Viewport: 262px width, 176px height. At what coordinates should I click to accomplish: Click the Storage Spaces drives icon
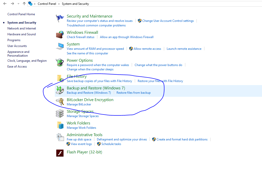pos(60,113)
